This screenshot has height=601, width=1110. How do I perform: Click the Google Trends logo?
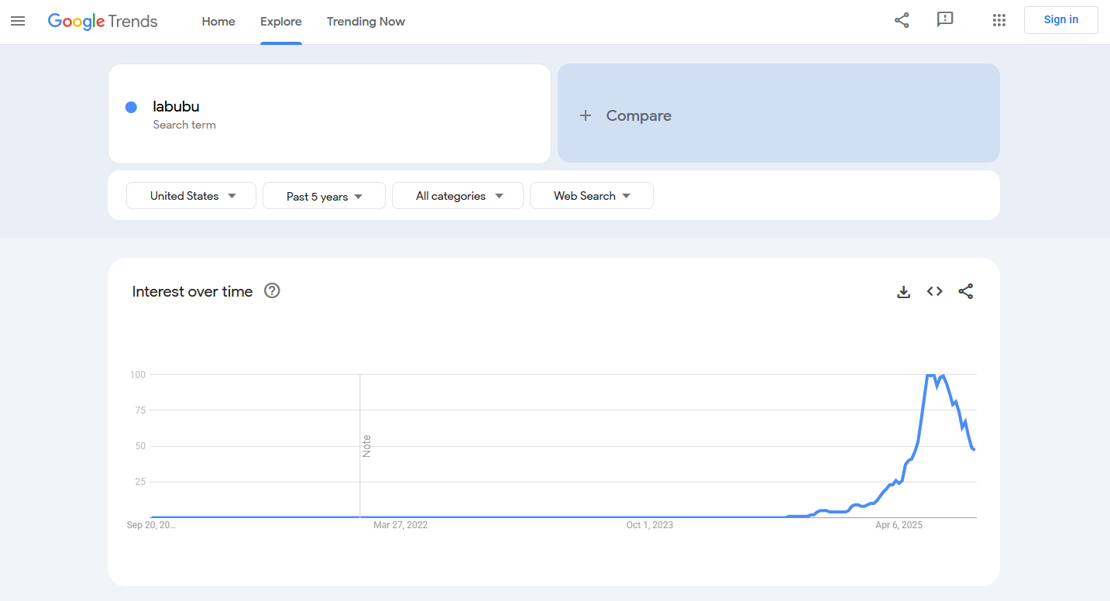tap(102, 21)
